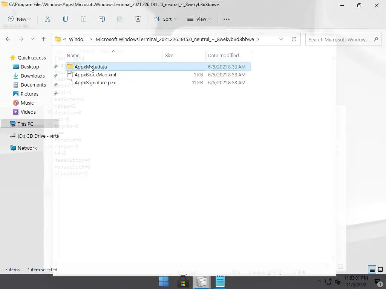This screenshot has height=289, width=386.
Task: Click the network tray icon
Action: [328, 281]
